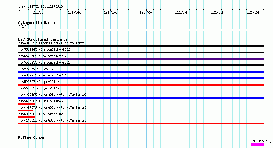This screenshot has height=148, width=273.
Task: Click the 121756k ruler position label
Action: [146, 12]
